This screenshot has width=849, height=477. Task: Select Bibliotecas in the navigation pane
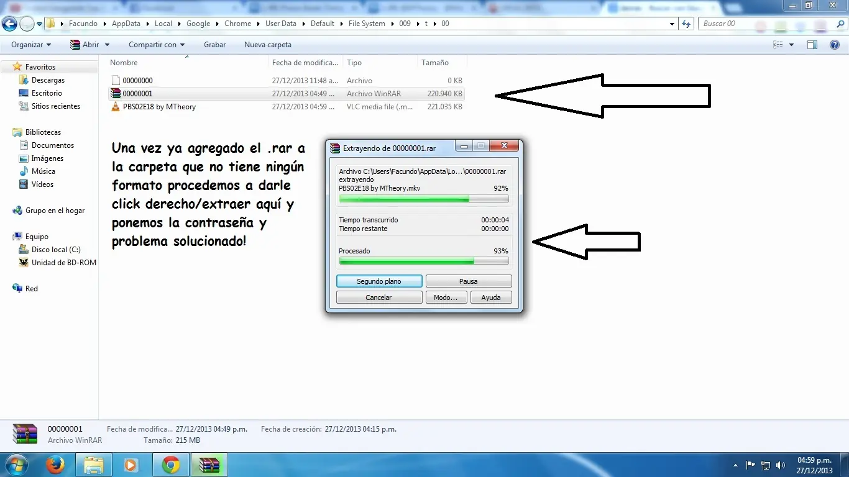pyautogui.click(x=43, y=132)
